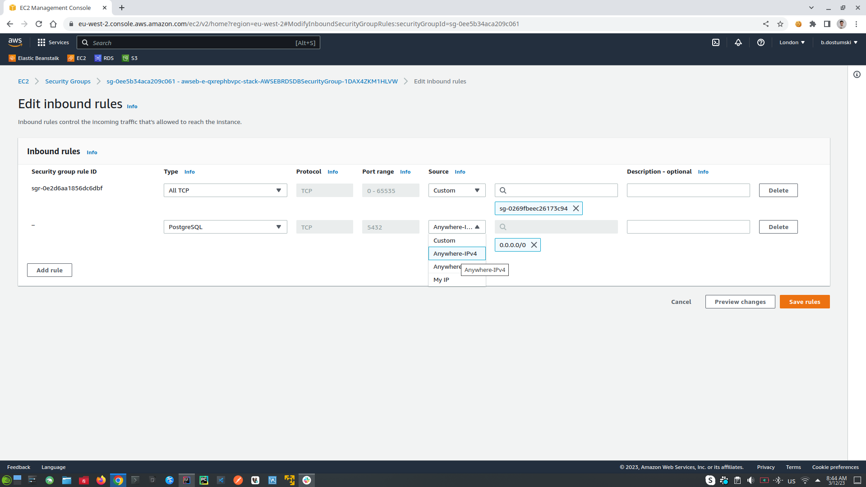Click the Cancel button

click(x=682, y=302)
